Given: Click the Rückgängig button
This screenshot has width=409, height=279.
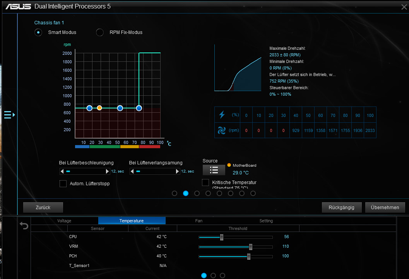Looking at the screenshot, I should (x=341, y=208).
